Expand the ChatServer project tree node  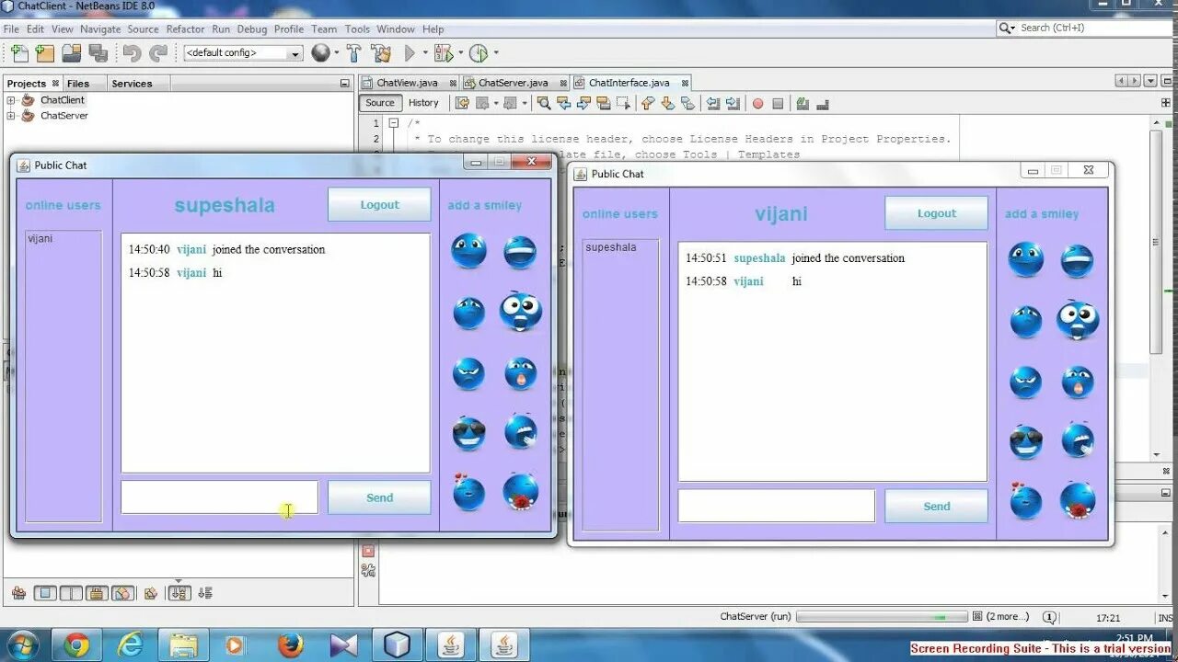pyautogui.click(x=11, y=116)
